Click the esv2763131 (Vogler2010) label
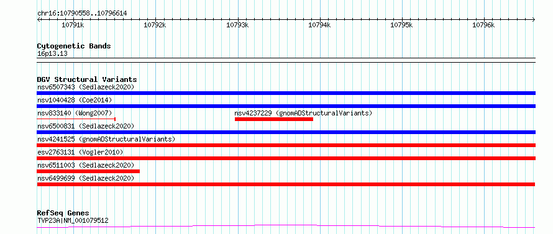Screen dimensions: 553x234 [x=80, y=152]
